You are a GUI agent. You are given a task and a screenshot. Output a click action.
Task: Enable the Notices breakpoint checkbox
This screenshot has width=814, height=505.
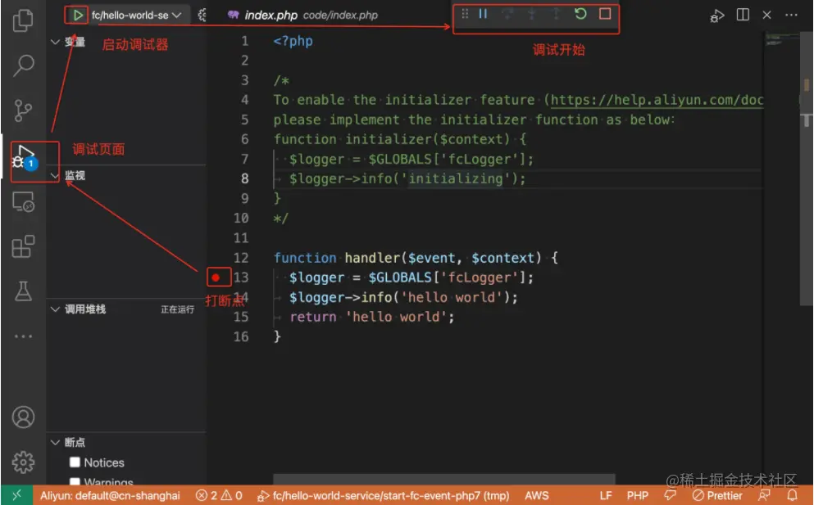click(x=75, y=462)
